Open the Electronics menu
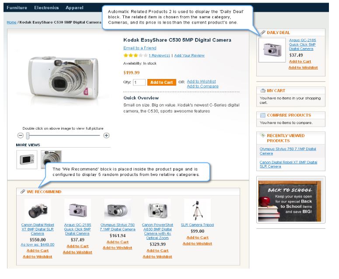This screenshot has height=279, width=339. [46, 7]
